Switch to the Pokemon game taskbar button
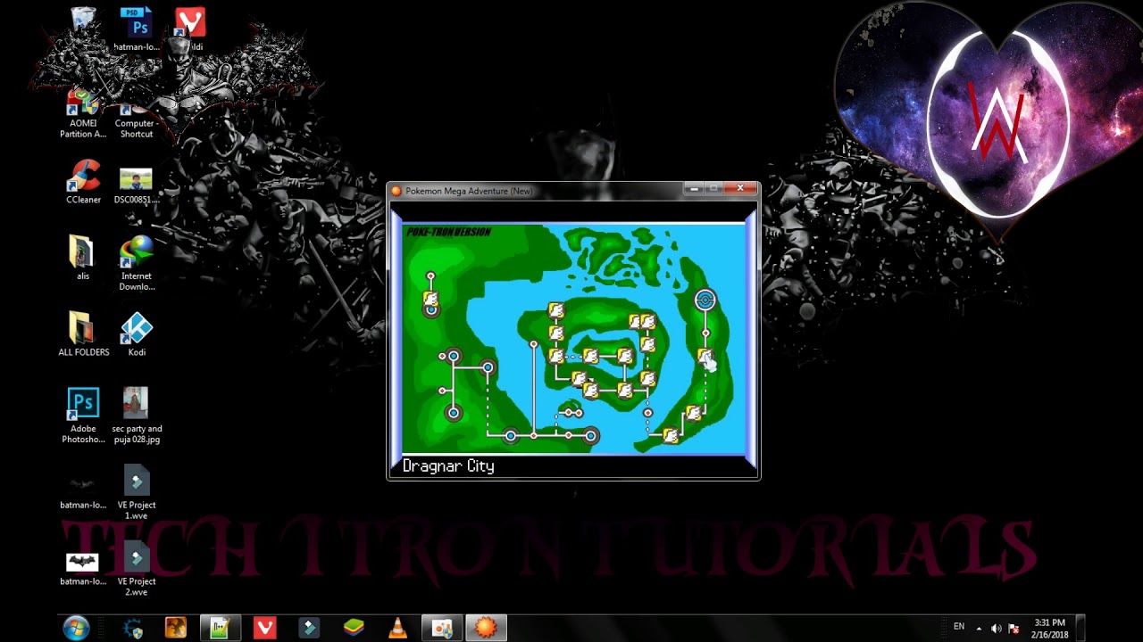Screen dimensions: 1143x642 point(486,629)
